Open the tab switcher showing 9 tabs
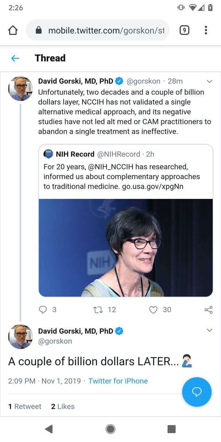The height and width of the screenshot is (442, 221). click(x=184, y=30)
